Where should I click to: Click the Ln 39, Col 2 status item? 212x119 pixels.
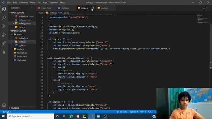coord(122,112)
